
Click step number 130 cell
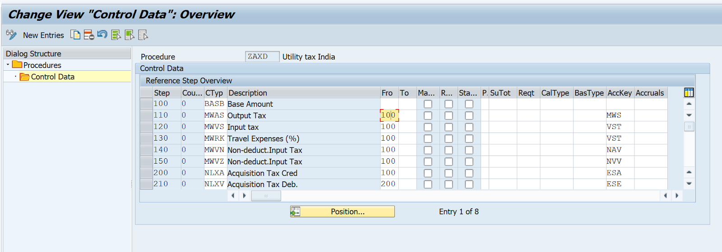(167, 138)
